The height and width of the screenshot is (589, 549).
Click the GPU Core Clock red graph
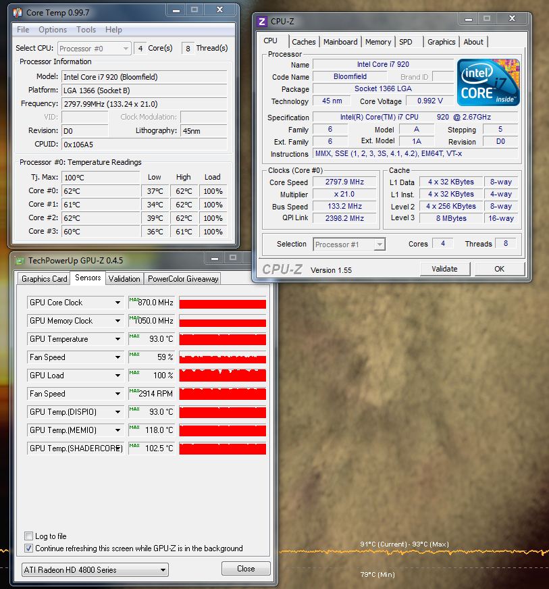[222, 303]
